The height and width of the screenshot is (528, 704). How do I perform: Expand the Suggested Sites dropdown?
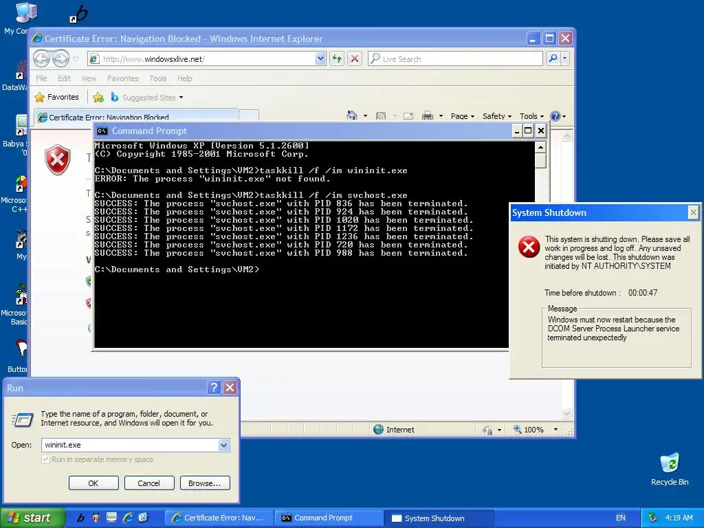(181, 98)
